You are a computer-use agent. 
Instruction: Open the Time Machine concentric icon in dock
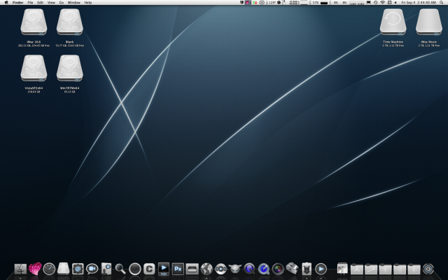tap(428, 269)
